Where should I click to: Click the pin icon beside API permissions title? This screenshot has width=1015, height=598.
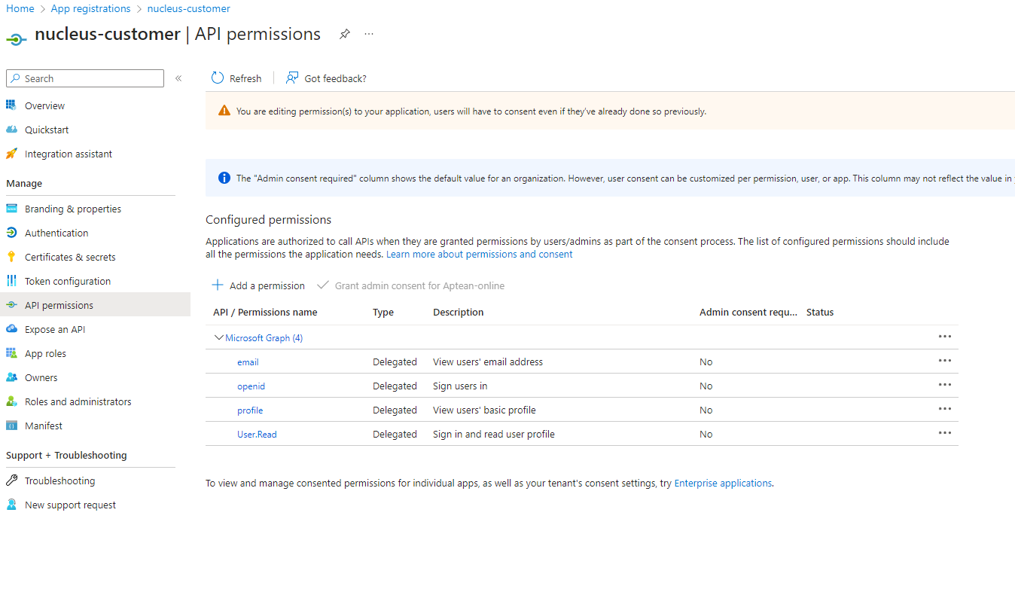pyautogui.click(x=344, y=34)
